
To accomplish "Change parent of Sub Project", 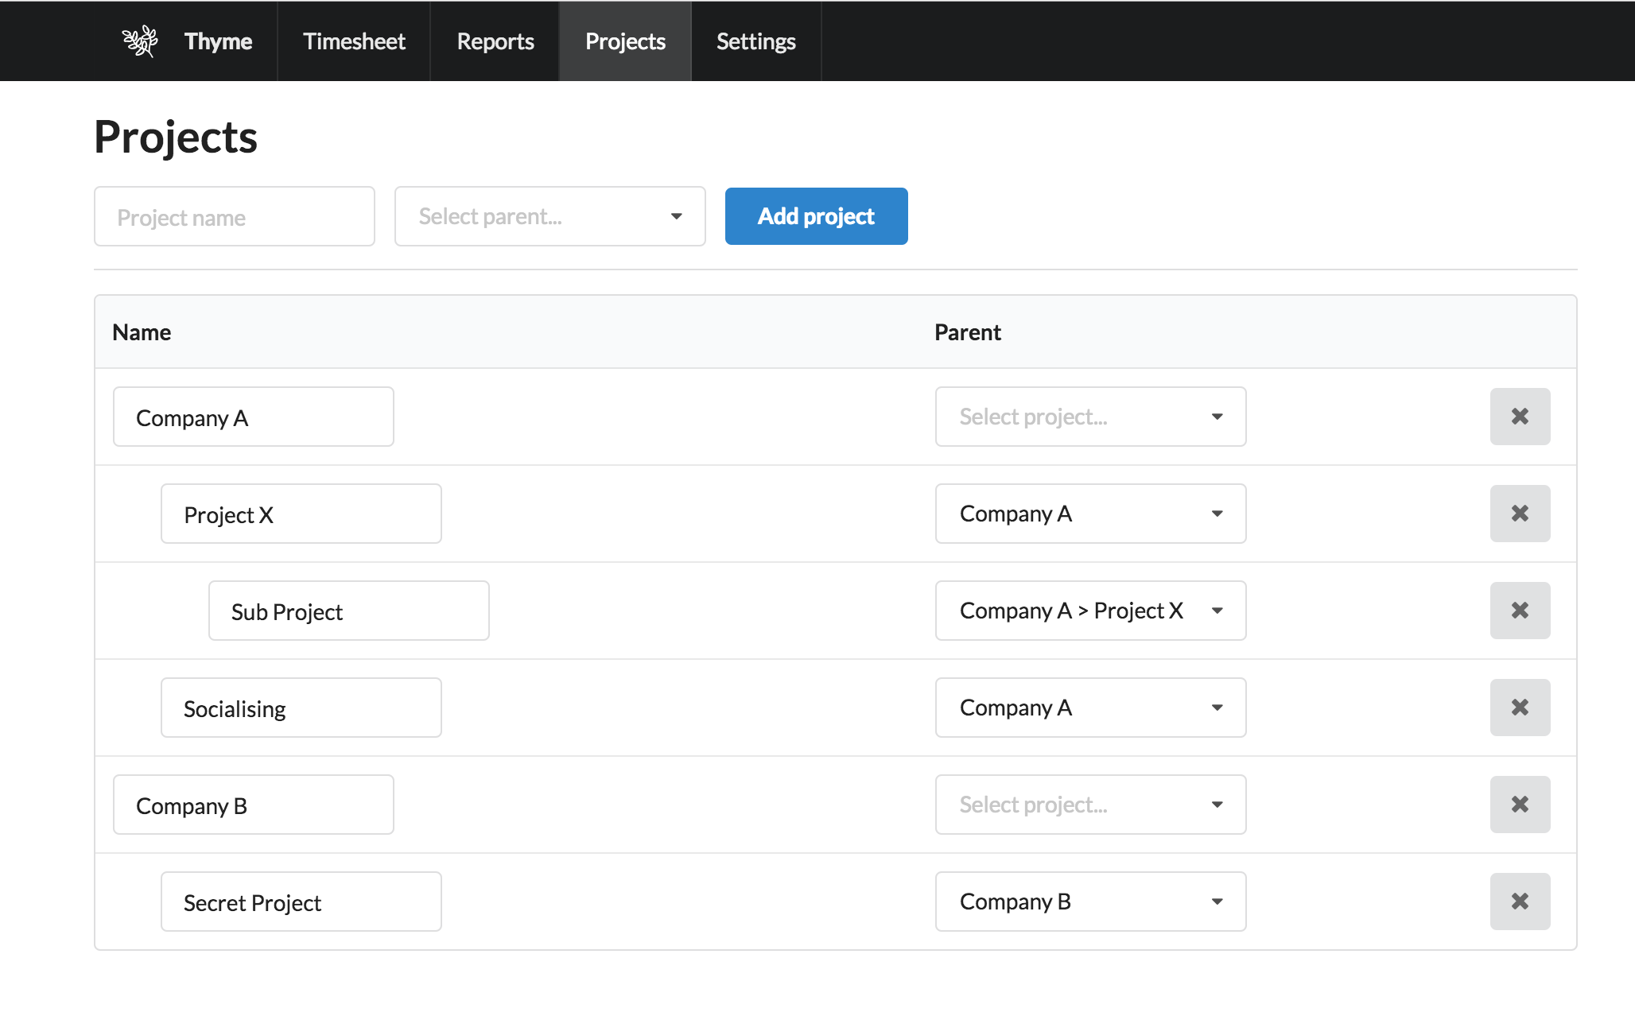I will (x=1089, y=611).
